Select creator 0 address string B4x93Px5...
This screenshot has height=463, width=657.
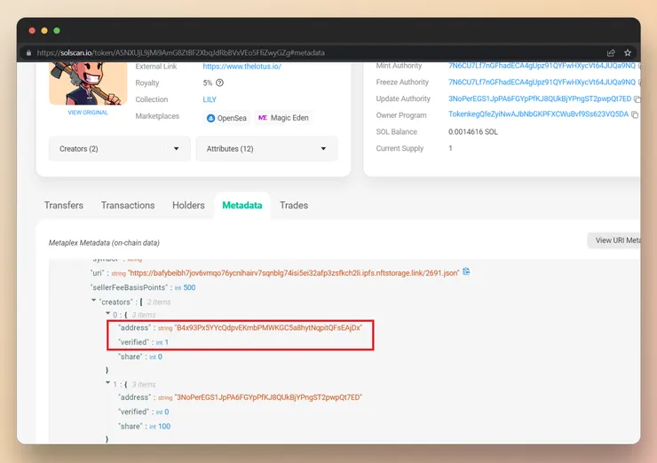point(268,328)
